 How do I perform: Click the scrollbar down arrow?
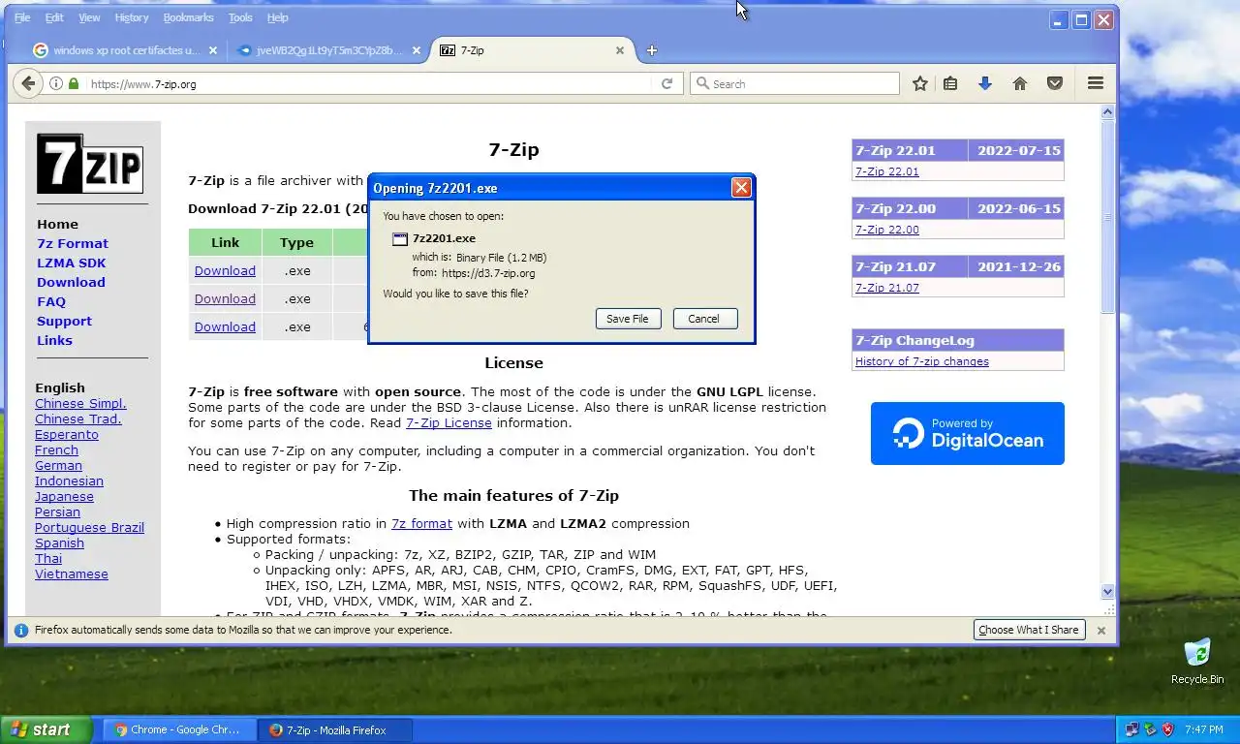(1108, 591)
